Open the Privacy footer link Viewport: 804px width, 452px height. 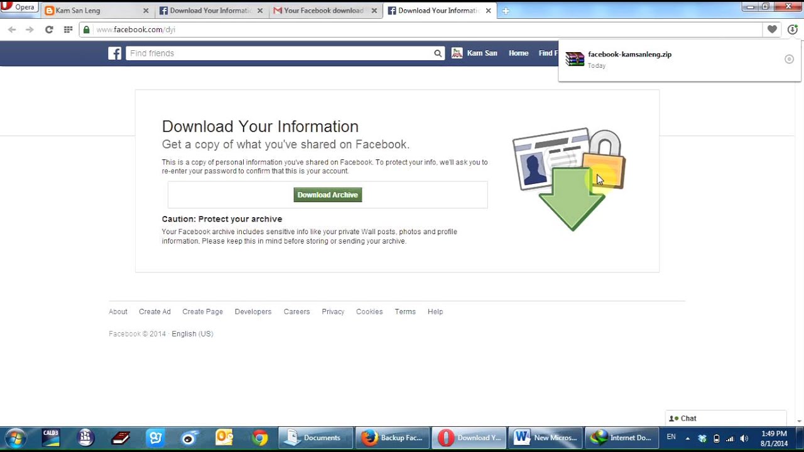[333, 312]
